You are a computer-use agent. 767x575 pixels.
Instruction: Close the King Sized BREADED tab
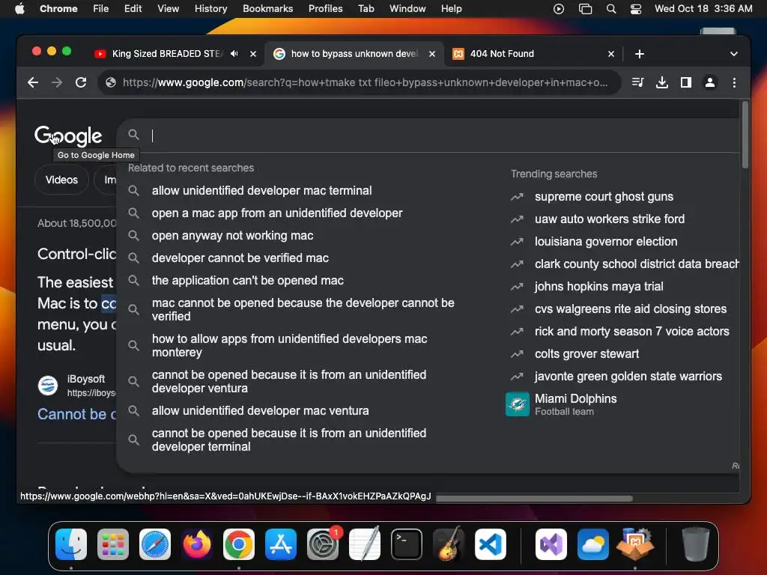253,54
